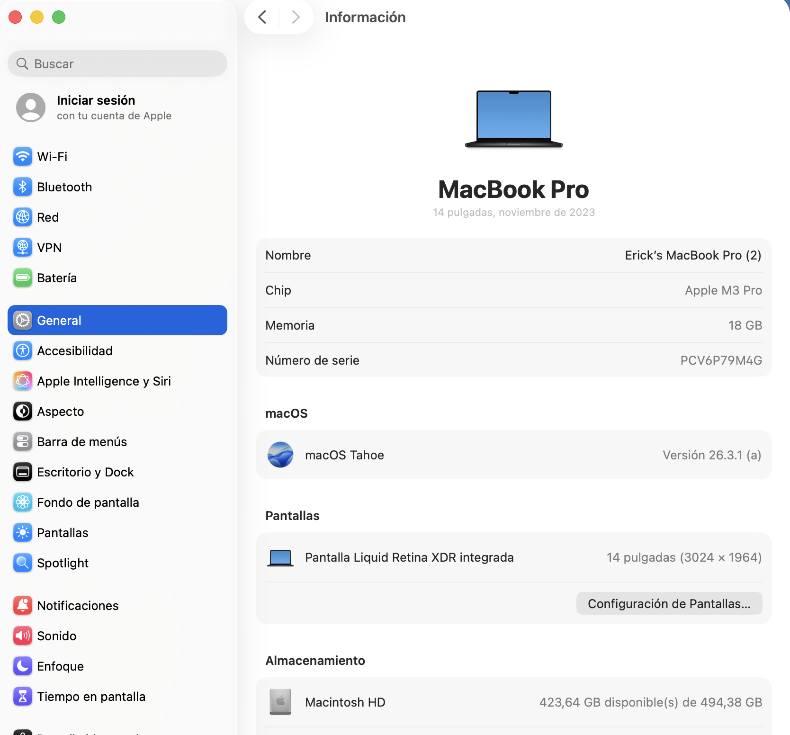Viewport: 790px width, 735px height.
Task: Open the Enfoque moon icon
Action: 23,666
